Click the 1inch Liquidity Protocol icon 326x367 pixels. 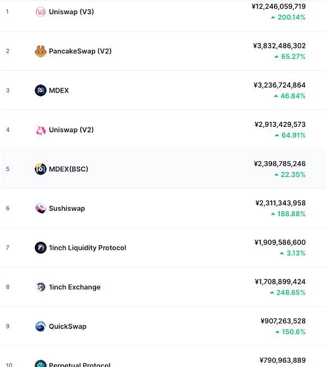pyautogui.click(x=40, y=248)
